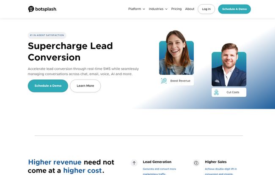Viewport: 275px width, 175px height.
Task: Click the Lead Generation heading
Action: [157, 162]
